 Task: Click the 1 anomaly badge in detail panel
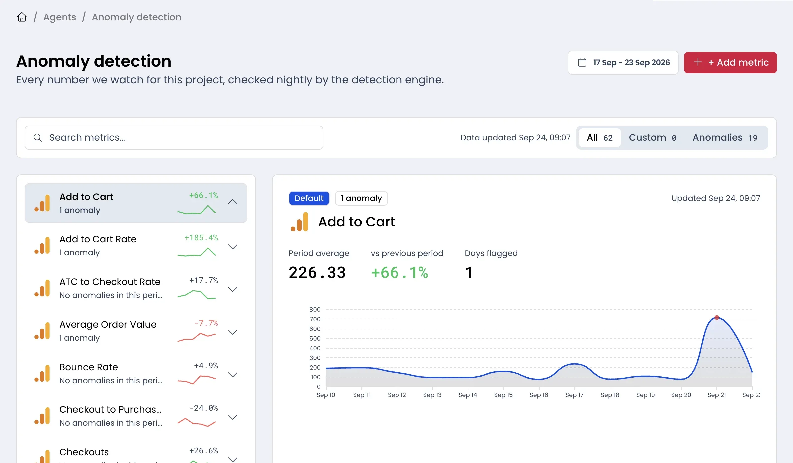tap(361, 198)
